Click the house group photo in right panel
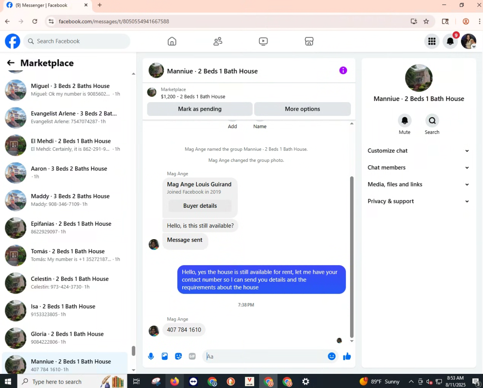This screenshot has height=388, width=483. tap(419, 78)
